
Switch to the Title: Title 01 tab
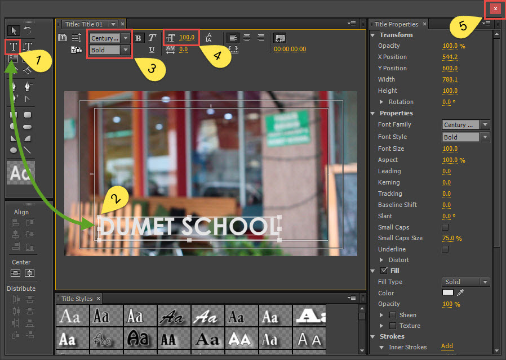point(84,24)
